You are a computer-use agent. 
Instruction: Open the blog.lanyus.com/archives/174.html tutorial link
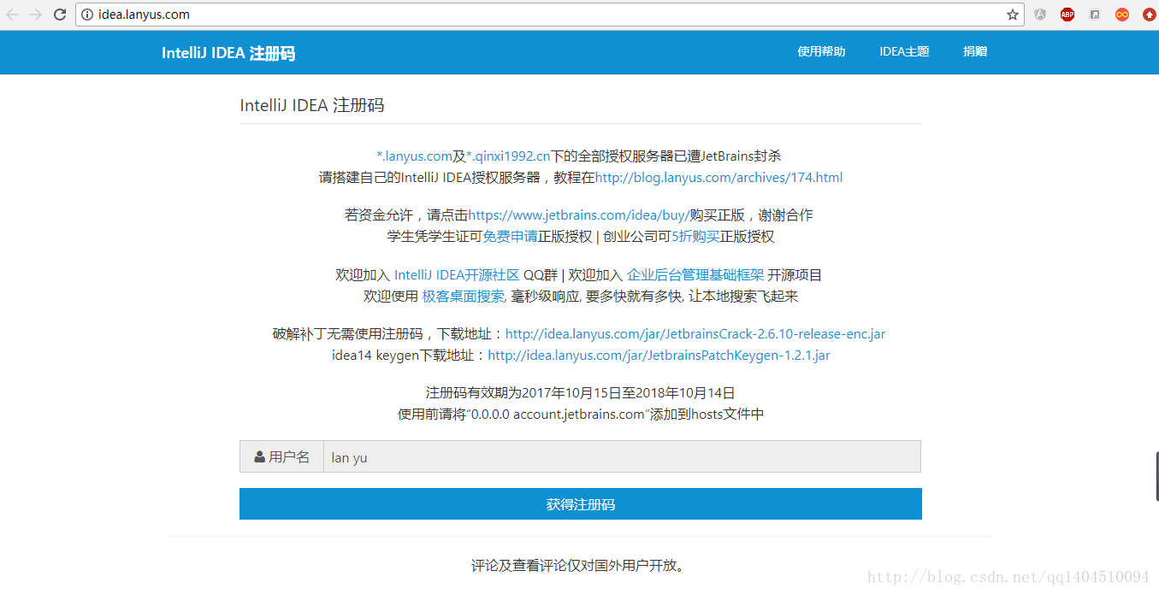718,178
